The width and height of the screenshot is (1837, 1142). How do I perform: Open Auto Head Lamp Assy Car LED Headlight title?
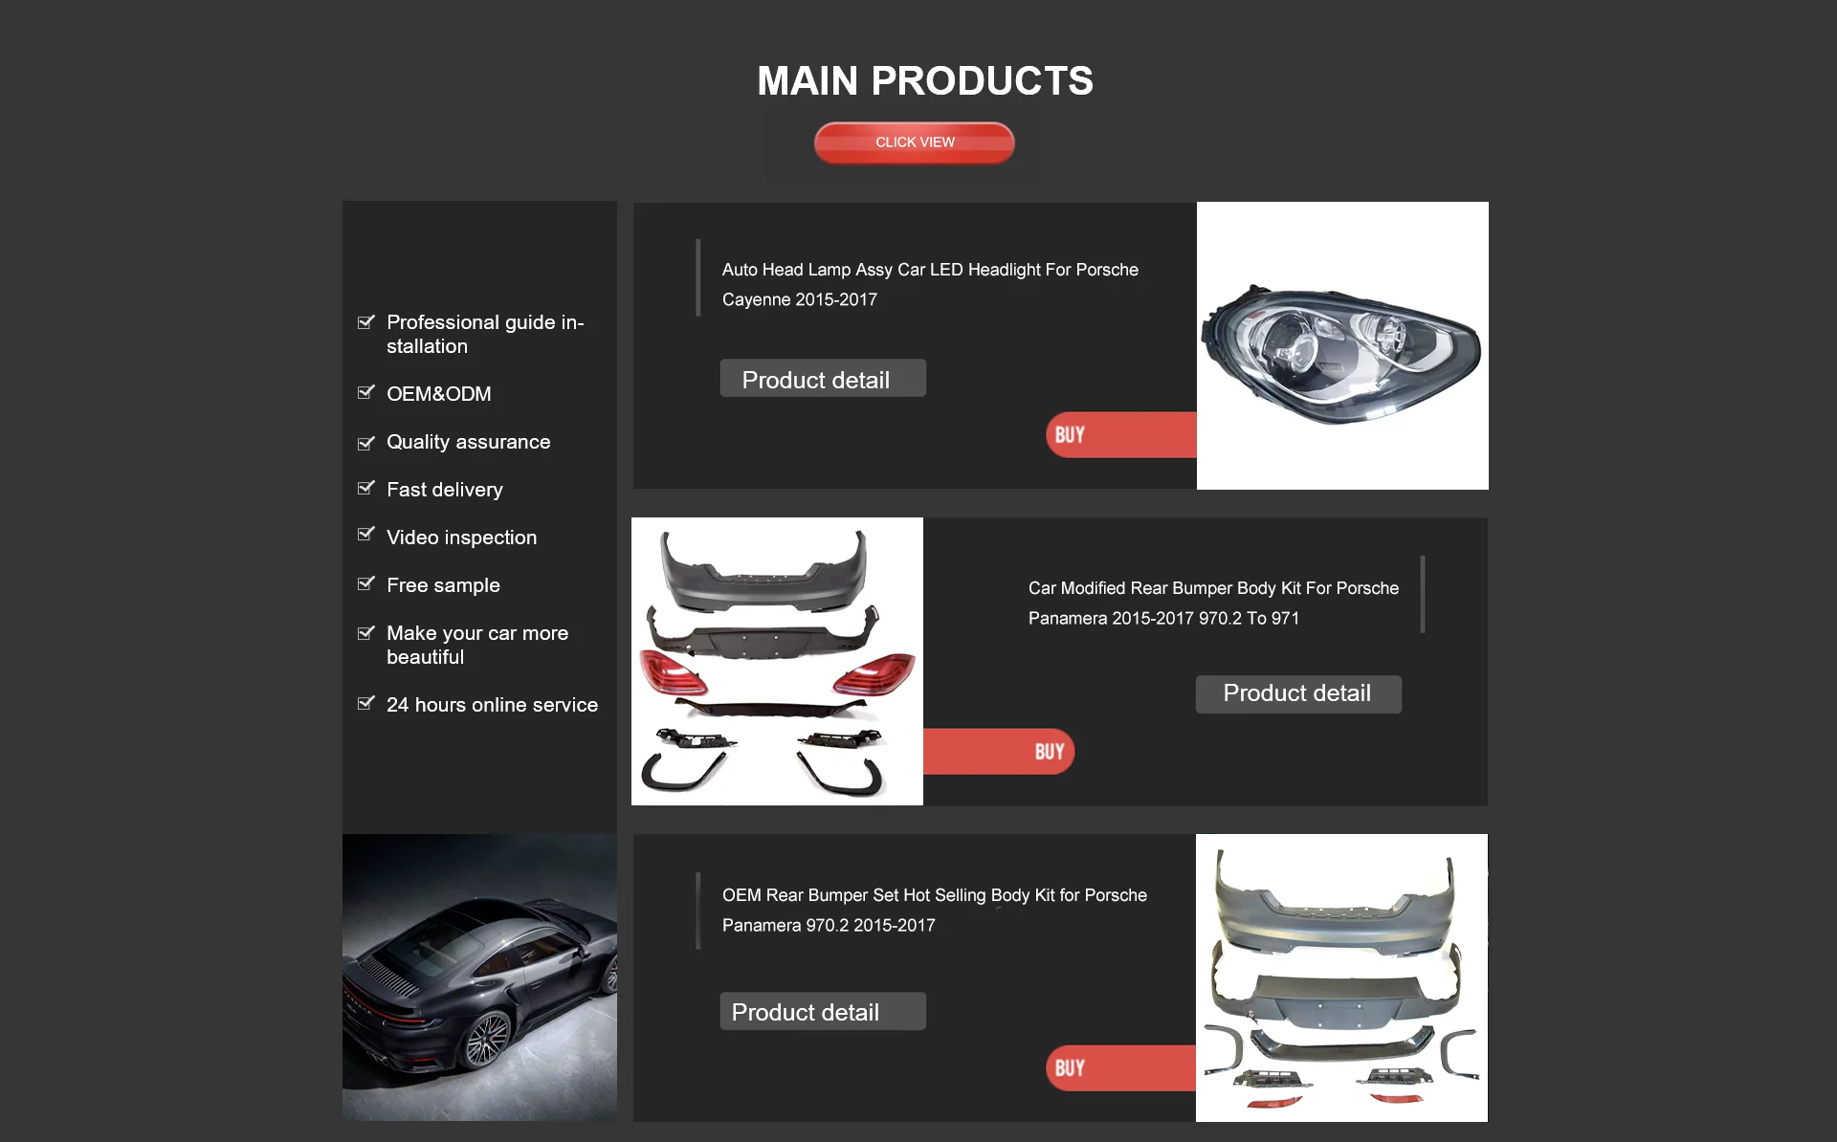[x=930, y=284]
